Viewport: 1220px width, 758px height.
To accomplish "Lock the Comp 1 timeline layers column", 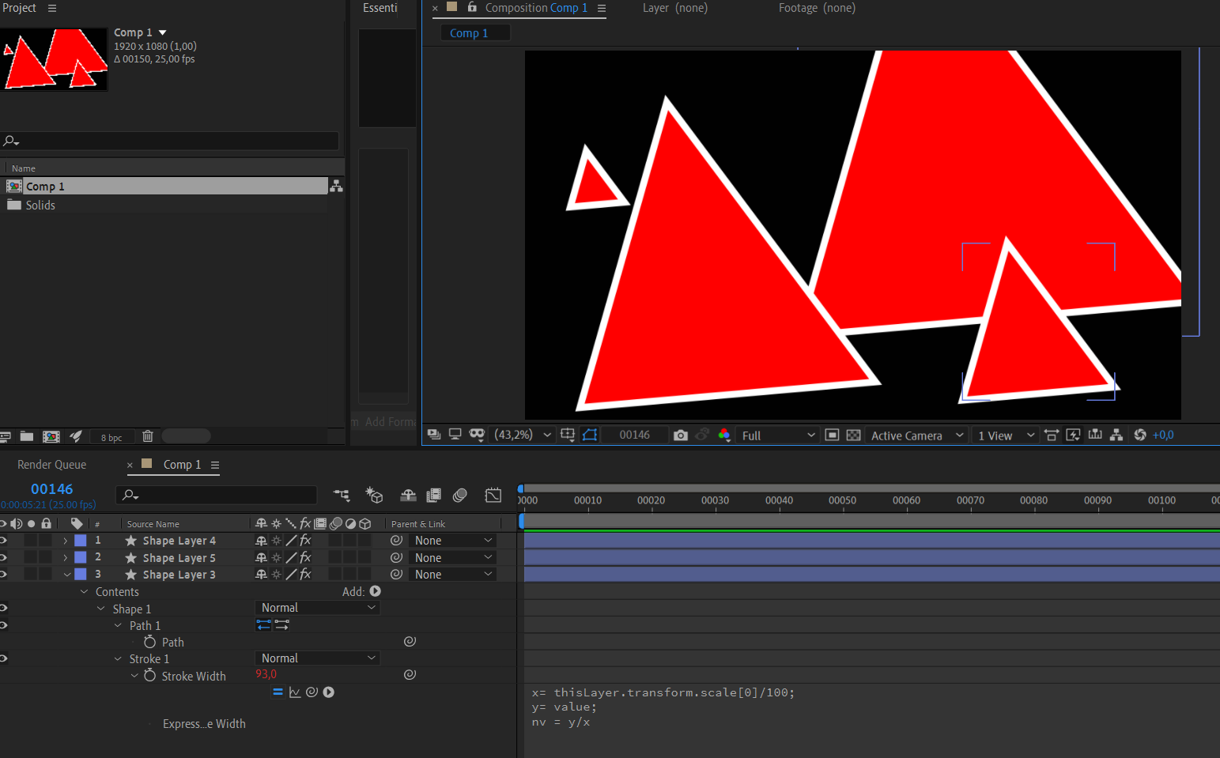I will [x=46, y=523].
